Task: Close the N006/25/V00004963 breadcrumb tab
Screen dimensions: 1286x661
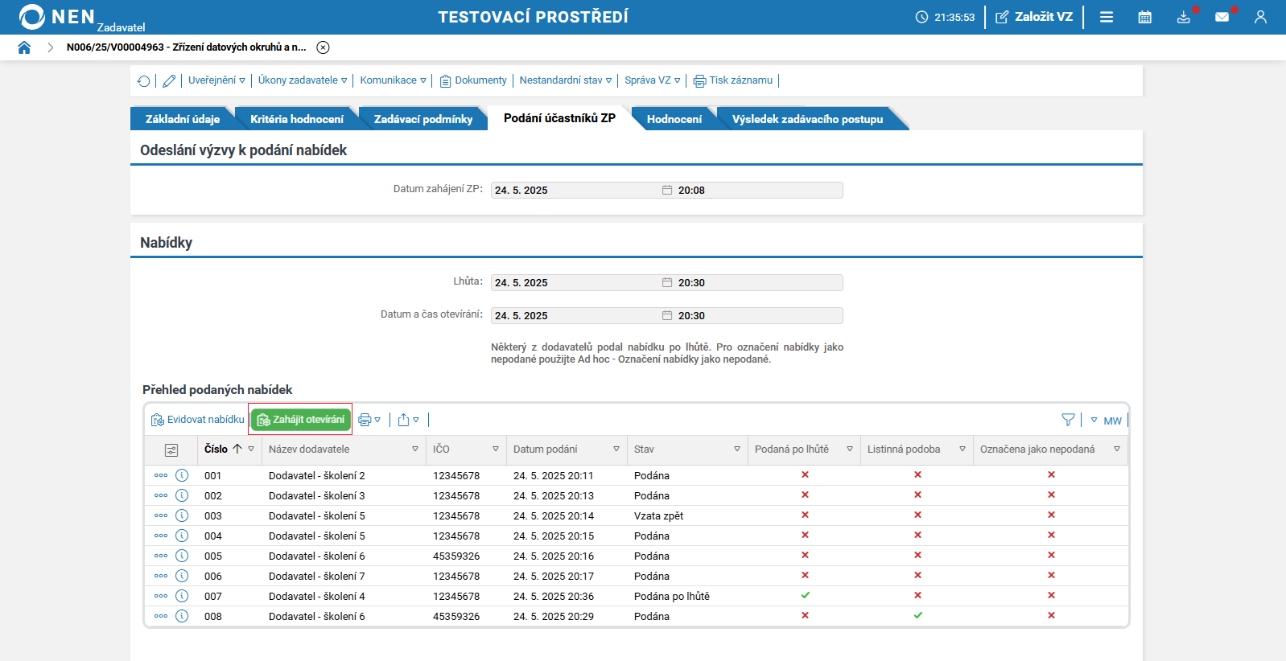Action: click(323, 47)
